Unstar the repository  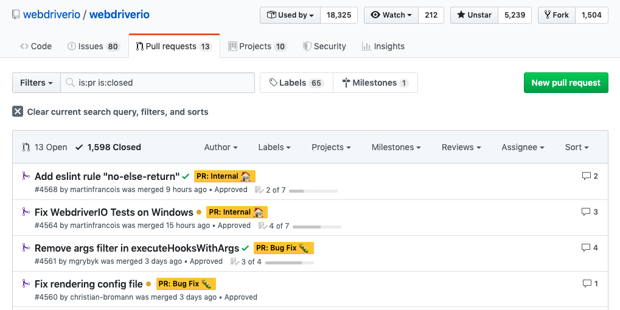[475, 15]
